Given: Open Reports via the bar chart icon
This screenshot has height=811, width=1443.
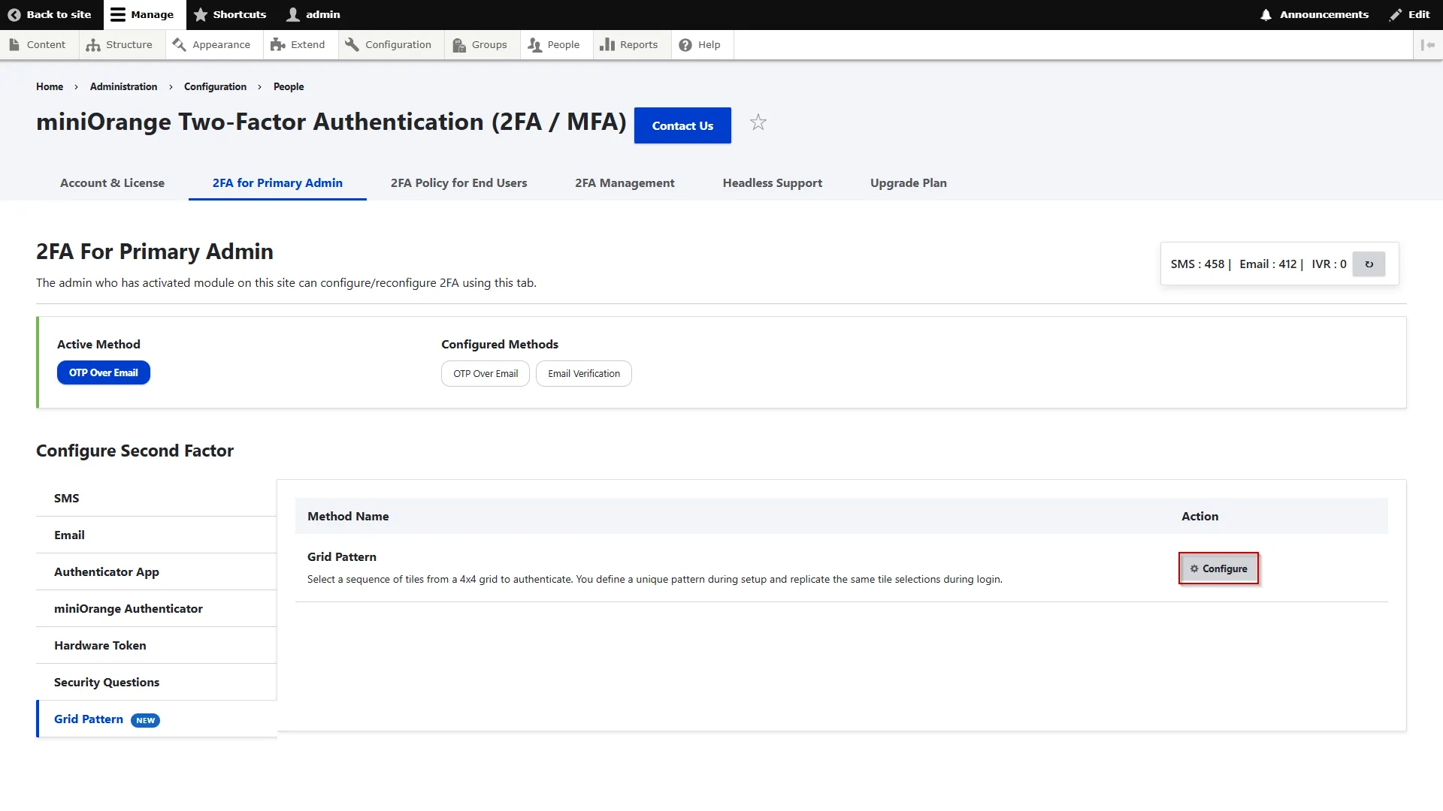Looking at the screenshot, I should click(x=607, y=45).
